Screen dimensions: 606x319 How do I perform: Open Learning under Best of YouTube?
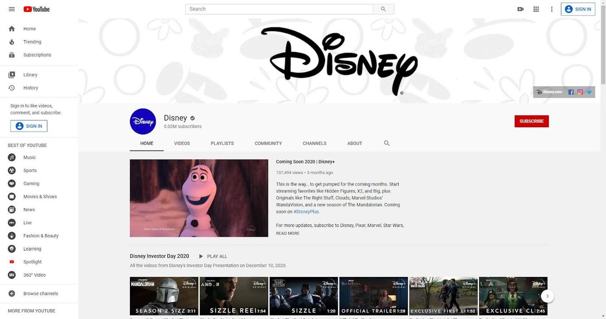[39, 249]
